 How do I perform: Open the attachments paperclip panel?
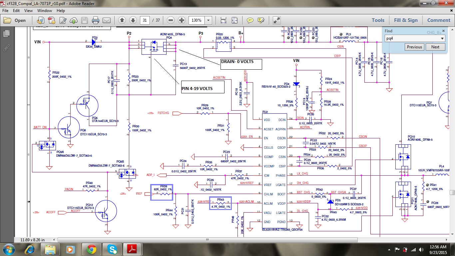pos(6,48)
